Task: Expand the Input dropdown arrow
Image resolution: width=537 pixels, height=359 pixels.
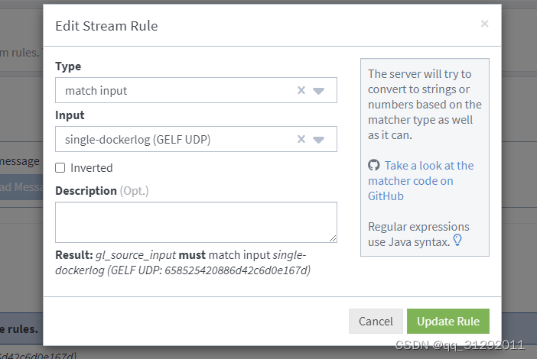Action: (x=319, y=140)
